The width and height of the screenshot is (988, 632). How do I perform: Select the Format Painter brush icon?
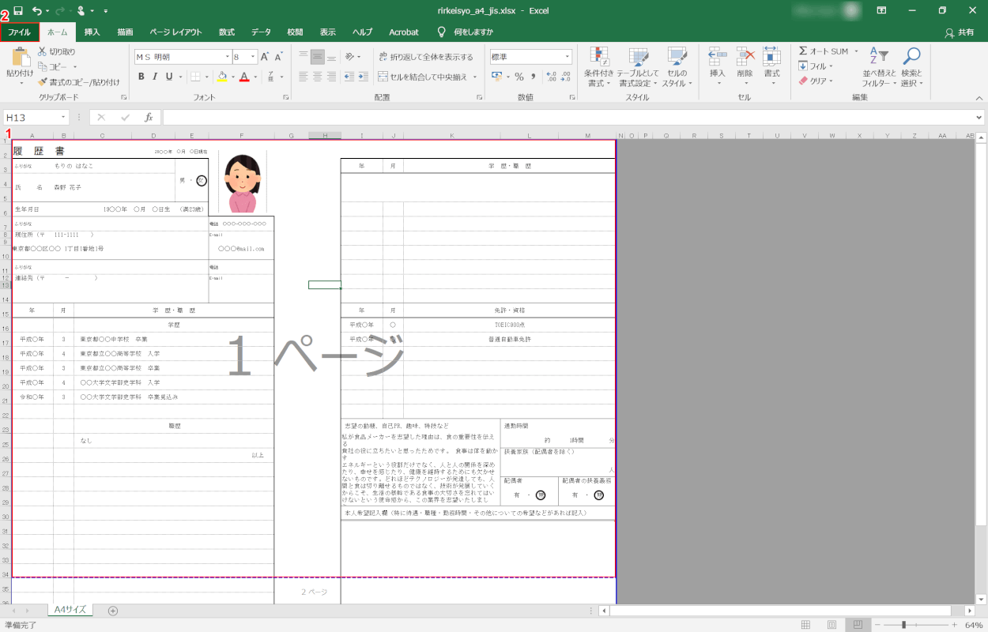click(43, 82)
